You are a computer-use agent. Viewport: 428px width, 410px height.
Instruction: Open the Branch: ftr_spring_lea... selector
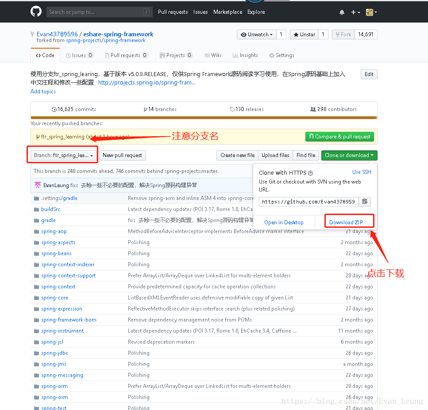(x=63, y=155)
